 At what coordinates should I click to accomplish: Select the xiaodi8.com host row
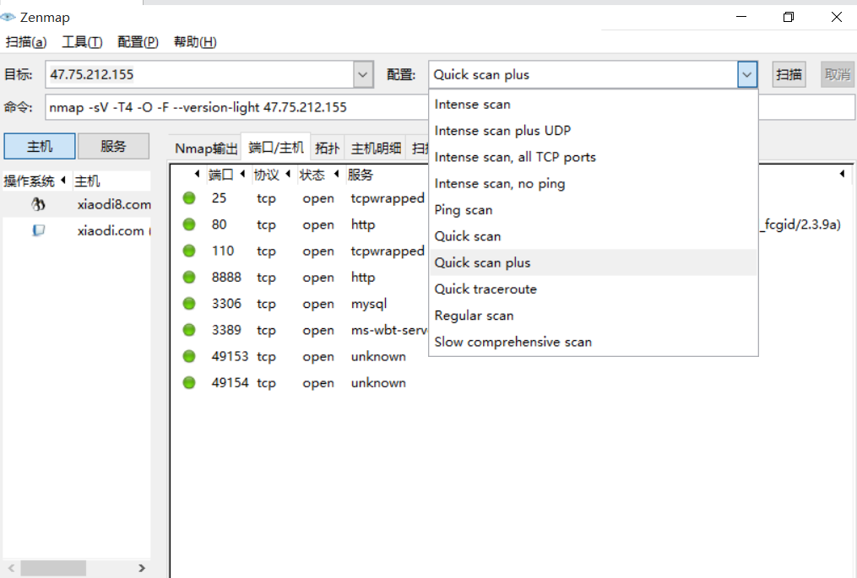(77, 204)
